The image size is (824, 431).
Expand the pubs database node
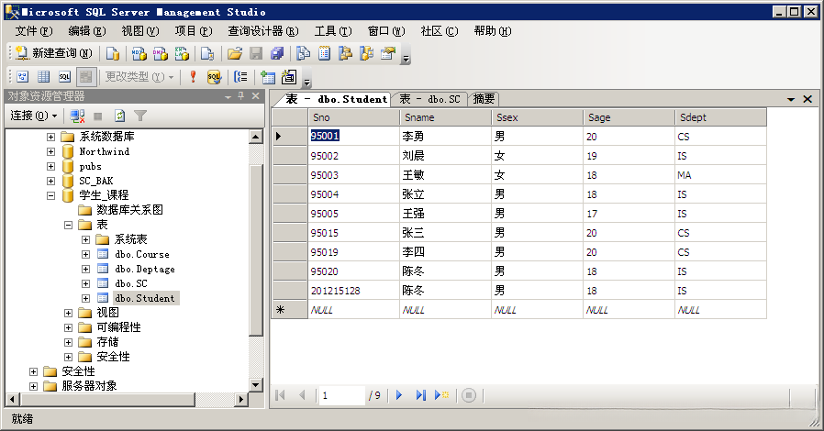pos(51,166)
